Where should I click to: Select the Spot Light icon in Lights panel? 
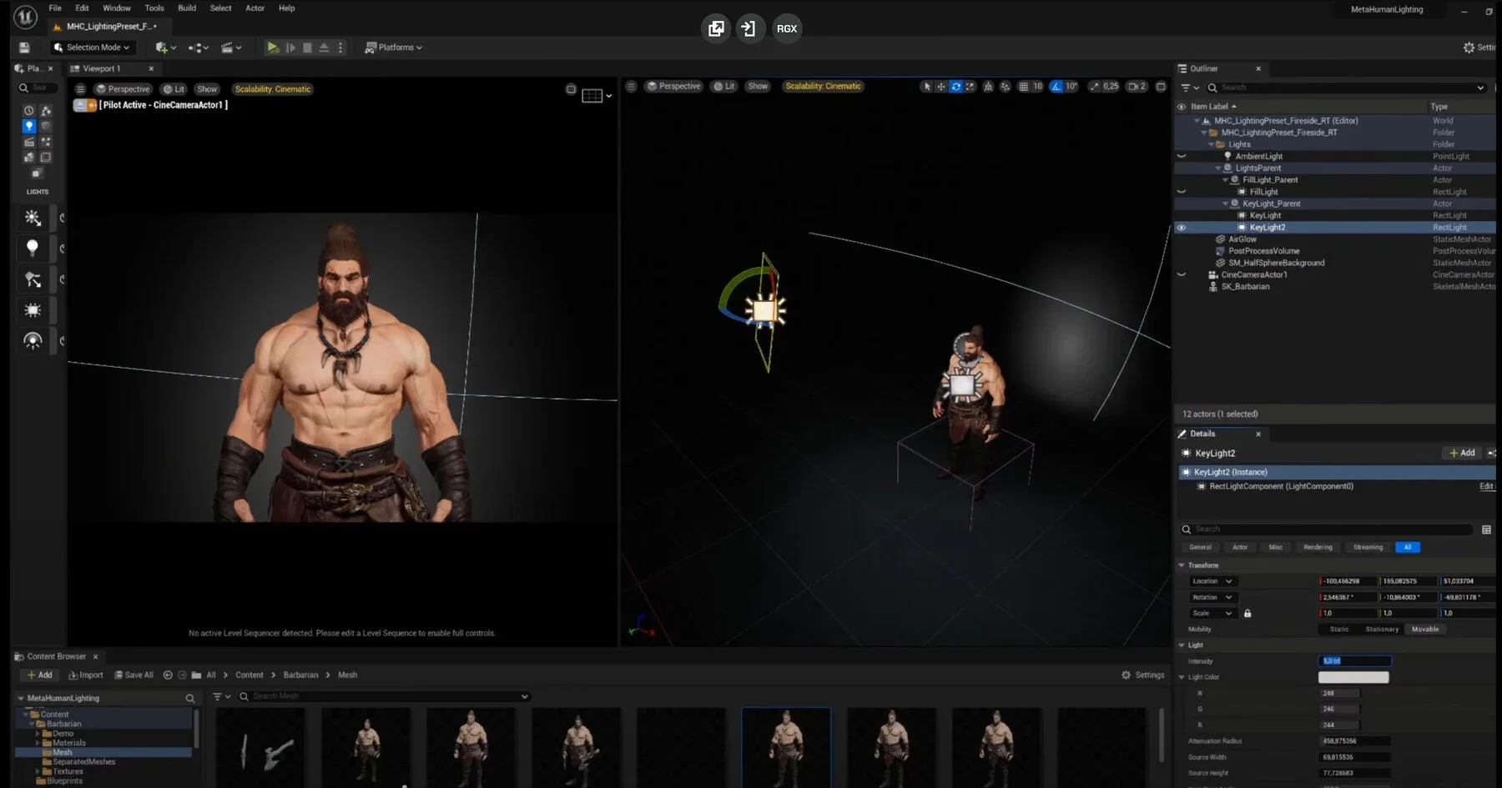pos(33,279)
